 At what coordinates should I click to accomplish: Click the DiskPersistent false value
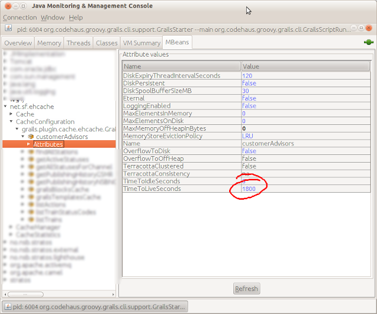[x=249, y=83]
